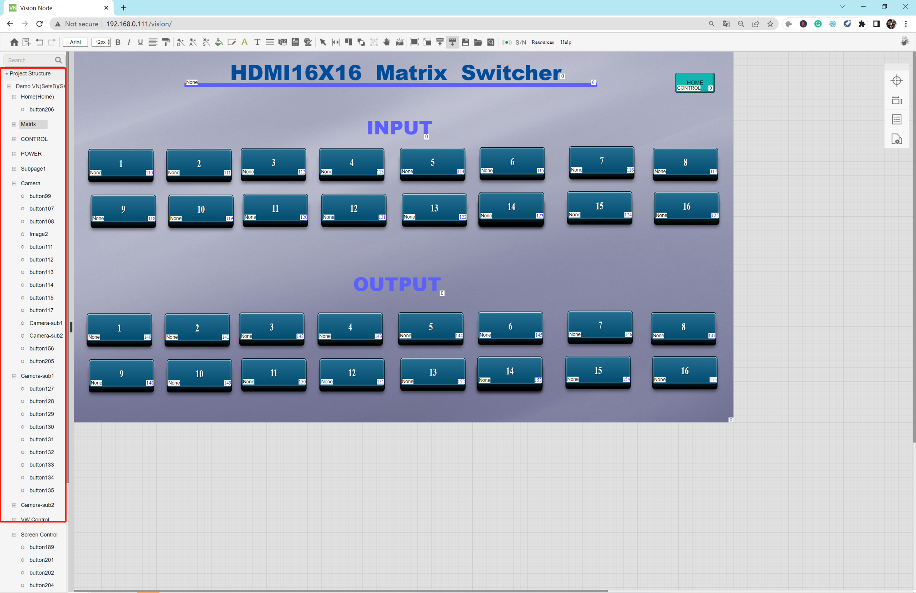Click the Home icon in toolbar

coord(14,42)
